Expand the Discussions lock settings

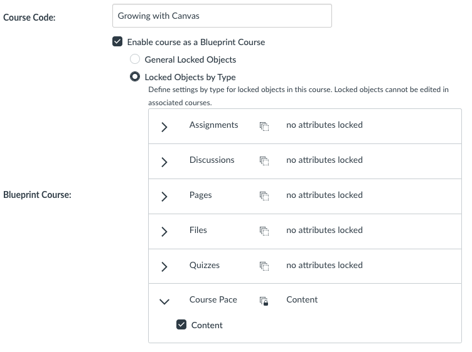[164, 162]
